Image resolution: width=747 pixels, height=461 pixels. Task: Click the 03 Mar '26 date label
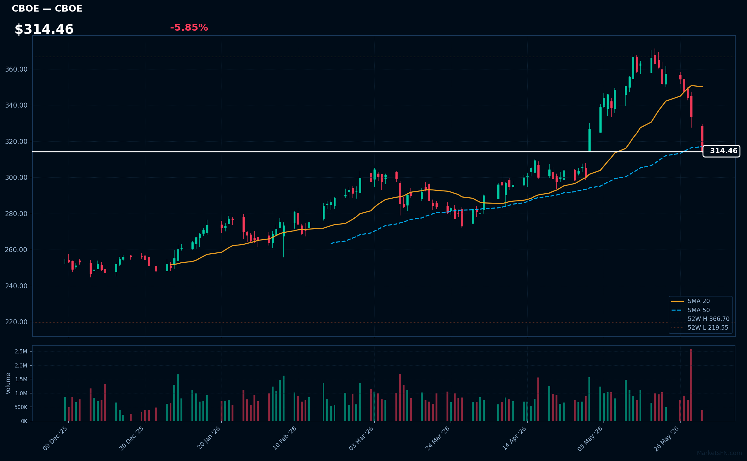[x=361, y=438]
